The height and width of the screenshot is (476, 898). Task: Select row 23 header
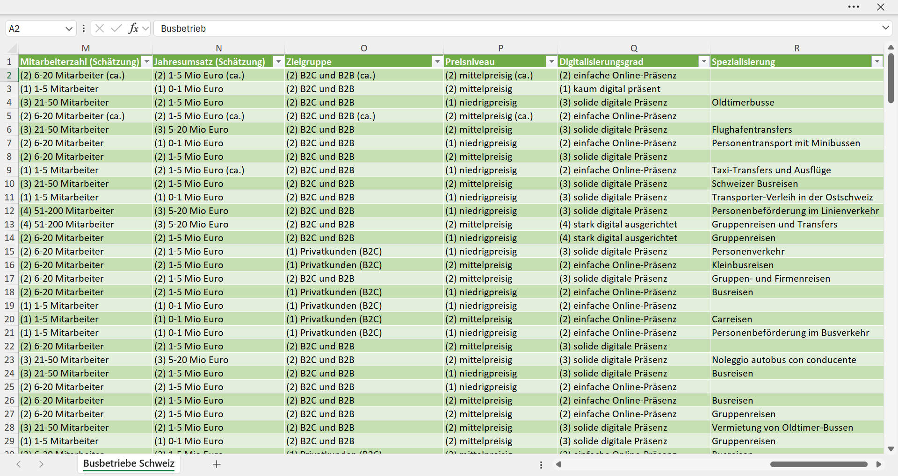9,360
